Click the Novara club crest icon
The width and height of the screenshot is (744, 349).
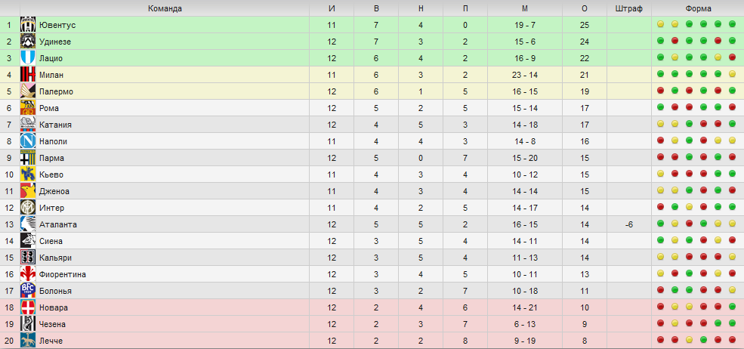(x=27, y=307)
